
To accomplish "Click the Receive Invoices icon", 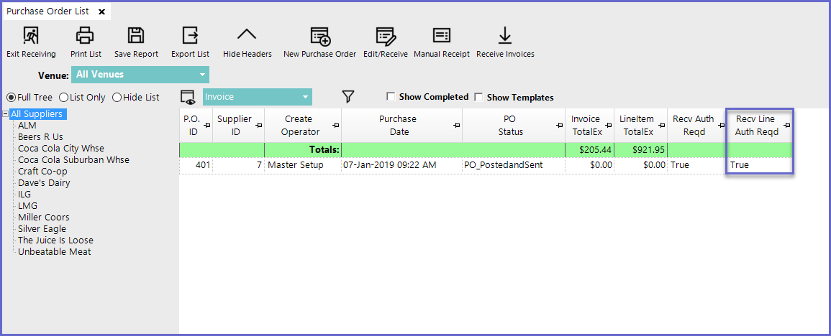I will pyautogui.click(x=505, y=36).
